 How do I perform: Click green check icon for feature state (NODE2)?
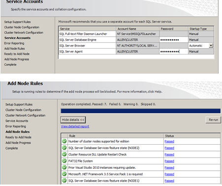[x=64, y=148]
